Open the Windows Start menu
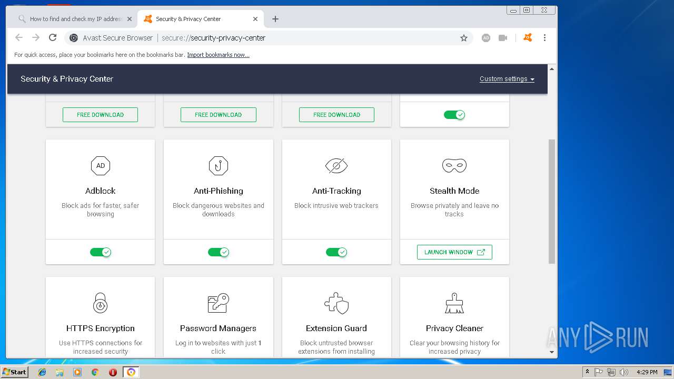674x379 pixels. 15,372
